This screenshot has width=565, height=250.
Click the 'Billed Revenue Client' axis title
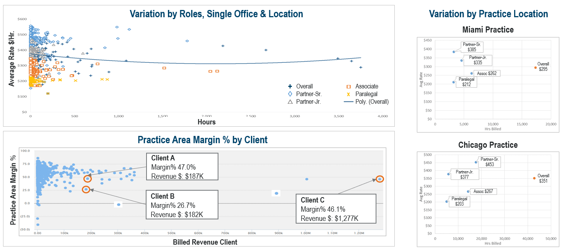pyautogui.click(x=205, y=242)
